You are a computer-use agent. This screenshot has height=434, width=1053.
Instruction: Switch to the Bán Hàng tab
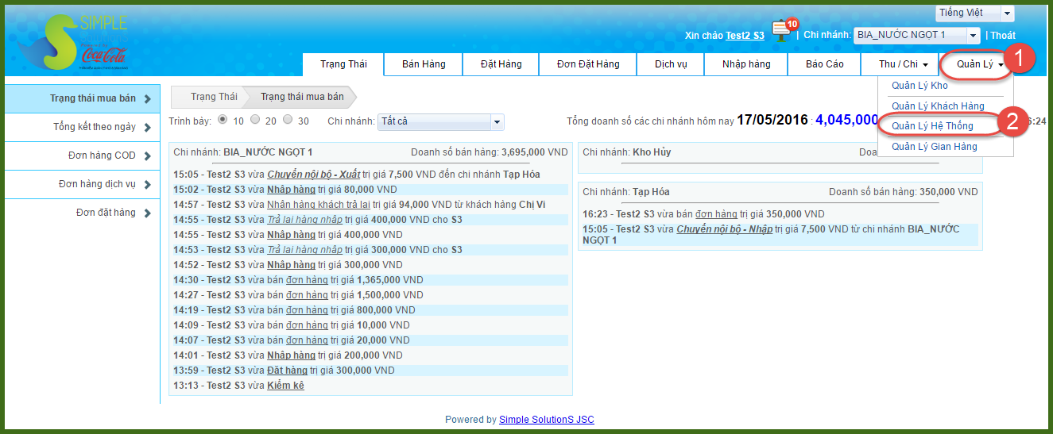coord(424,64)
